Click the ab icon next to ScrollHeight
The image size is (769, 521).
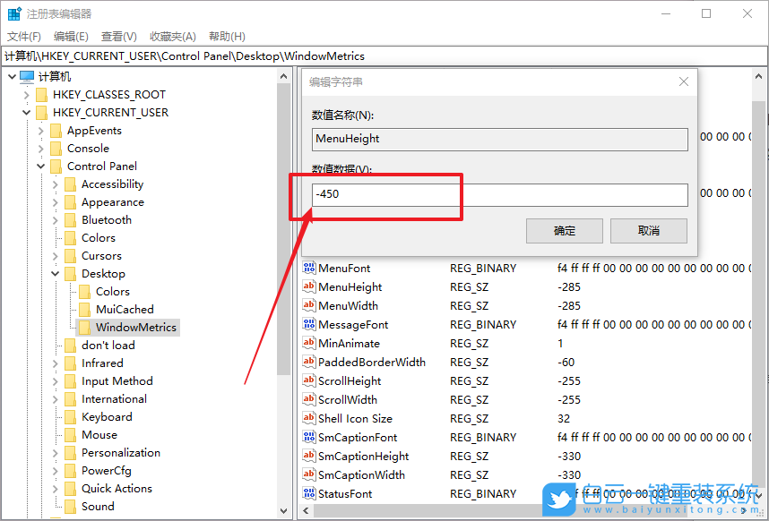(309, 380)
